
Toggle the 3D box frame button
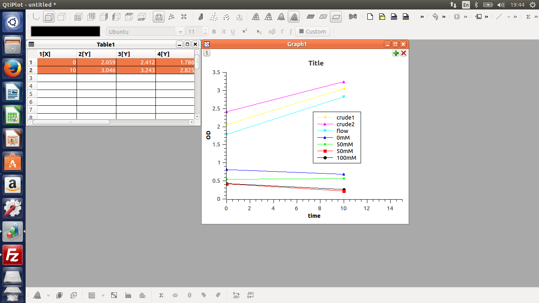click(49, 17)
